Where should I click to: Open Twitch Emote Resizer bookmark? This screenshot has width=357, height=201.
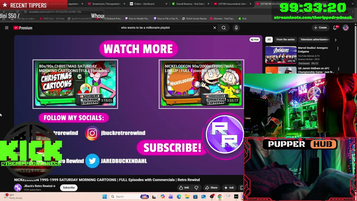[x=194, y=18]
